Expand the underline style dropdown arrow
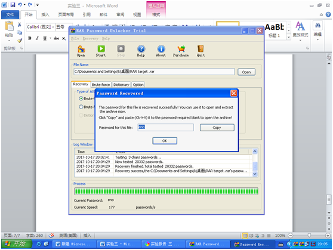The height and width of the screenshot is (250, 333). (x=50, y=38)
